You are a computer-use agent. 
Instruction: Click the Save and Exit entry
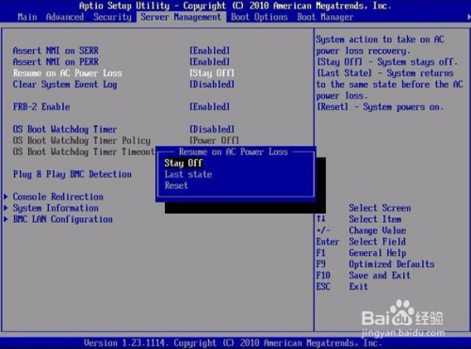[380, 276]
